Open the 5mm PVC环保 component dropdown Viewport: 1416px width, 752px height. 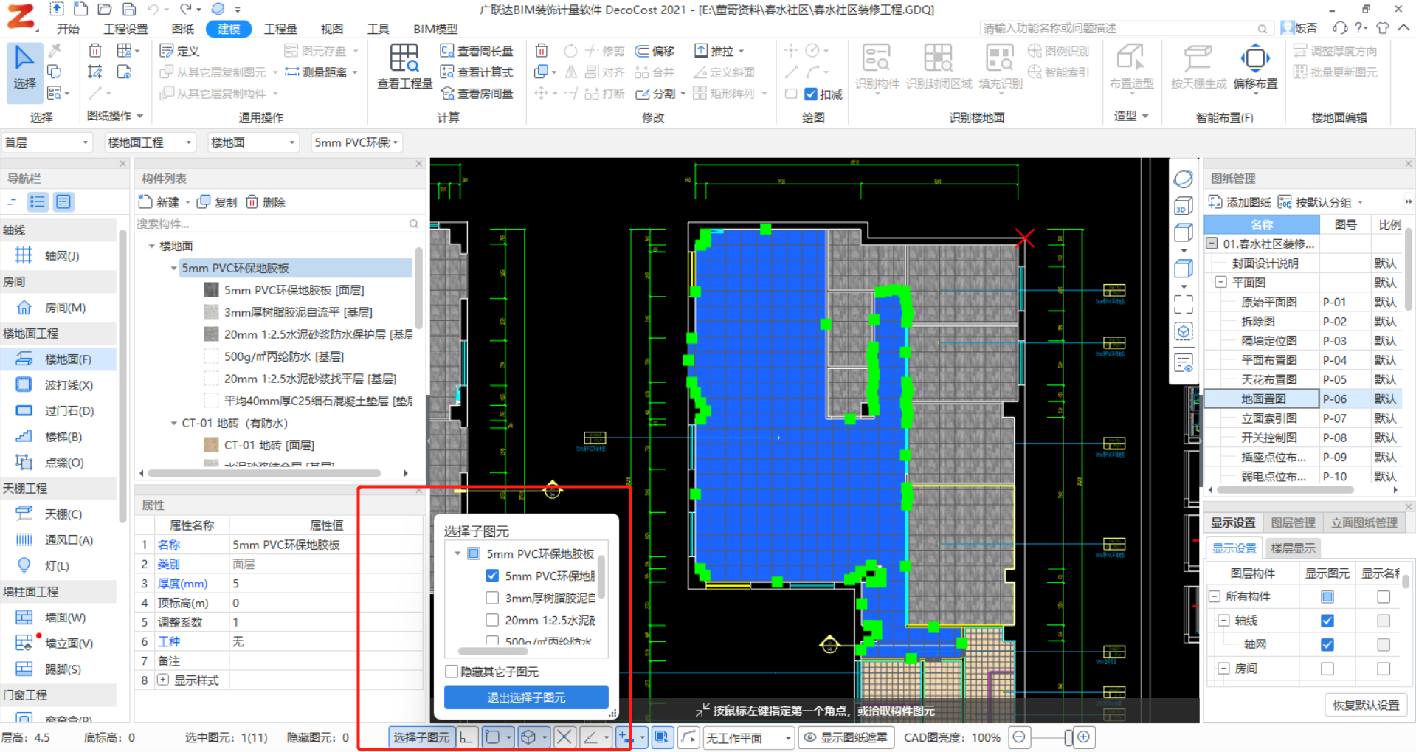(357, 142)
